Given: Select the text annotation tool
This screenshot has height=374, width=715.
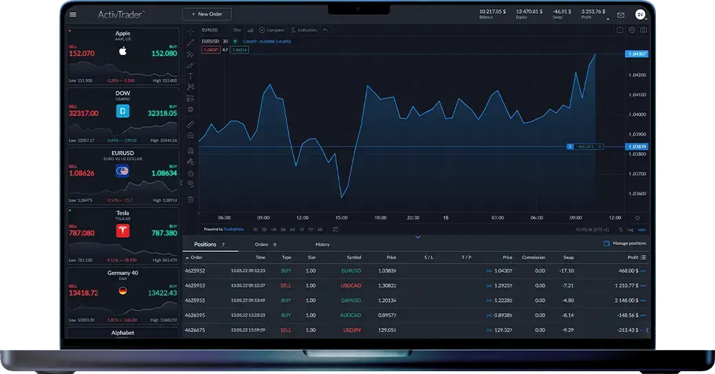Looking at the screenshot, I should (x=190, y=76).
